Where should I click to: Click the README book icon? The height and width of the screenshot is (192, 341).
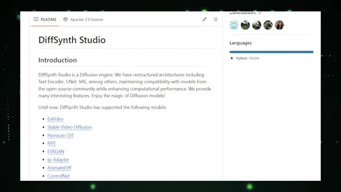click(x=36, y=19)
